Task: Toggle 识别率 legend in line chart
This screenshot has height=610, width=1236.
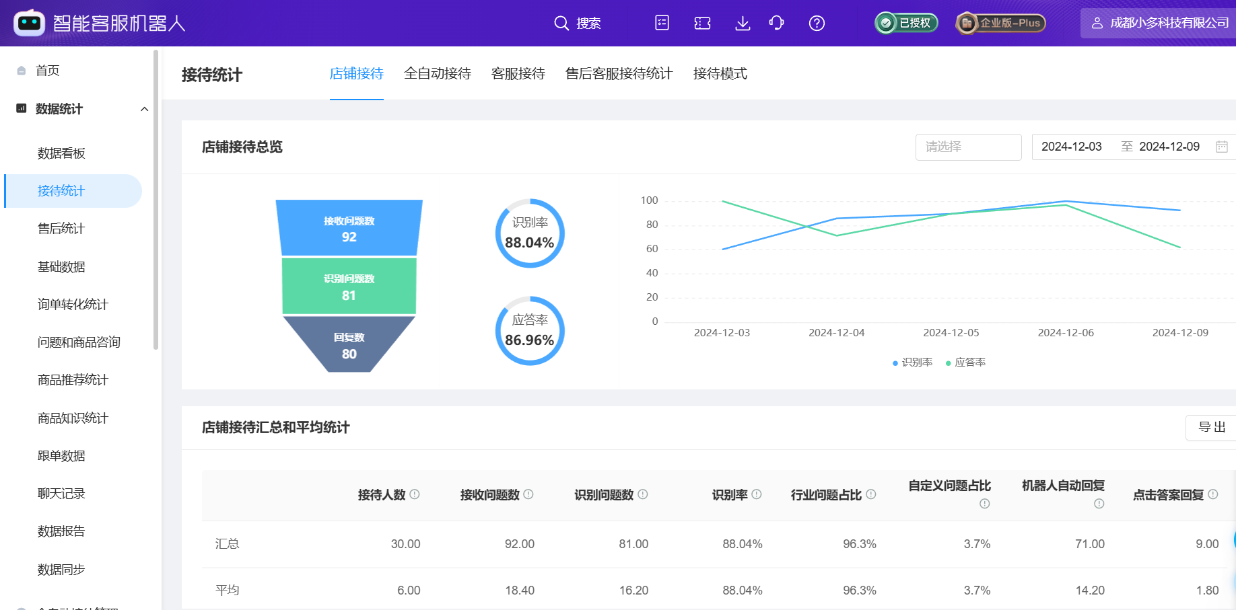Action: tap(912, 363)
